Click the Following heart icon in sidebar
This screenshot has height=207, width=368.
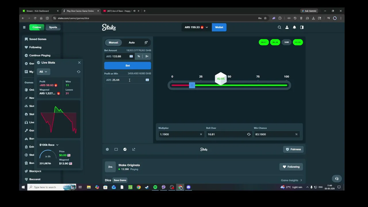tap(26, 47)
